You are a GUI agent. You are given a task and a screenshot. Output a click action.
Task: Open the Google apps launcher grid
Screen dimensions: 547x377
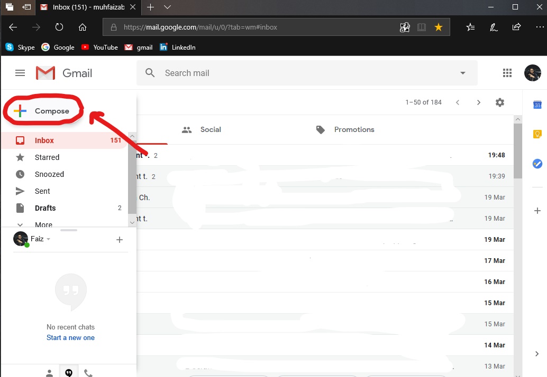[507, 72]
